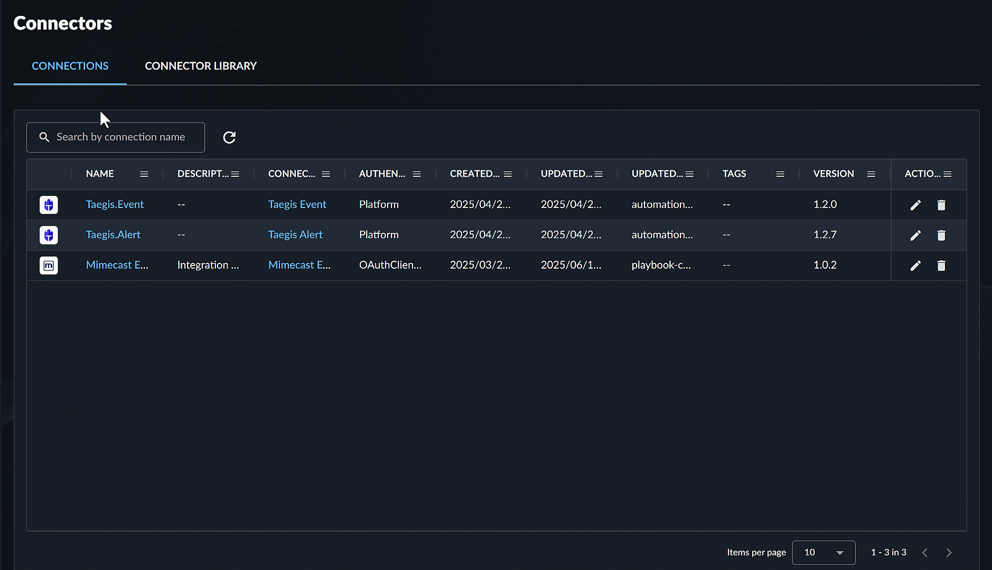Edit the Taegis.Alert connection
992x570 pixels.
915,235
